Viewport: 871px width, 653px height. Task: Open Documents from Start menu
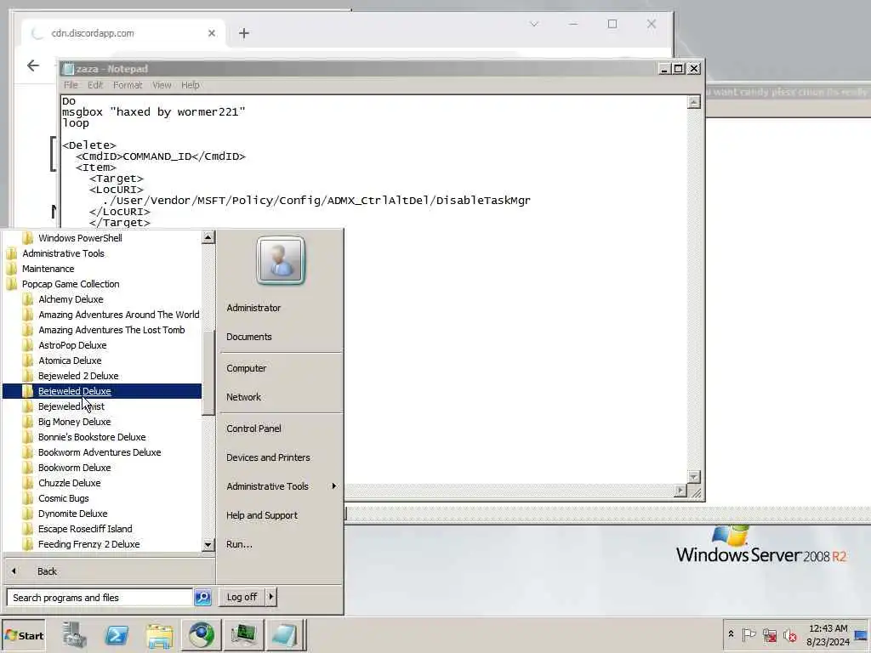pyautogui.click(x=249, y=337)
